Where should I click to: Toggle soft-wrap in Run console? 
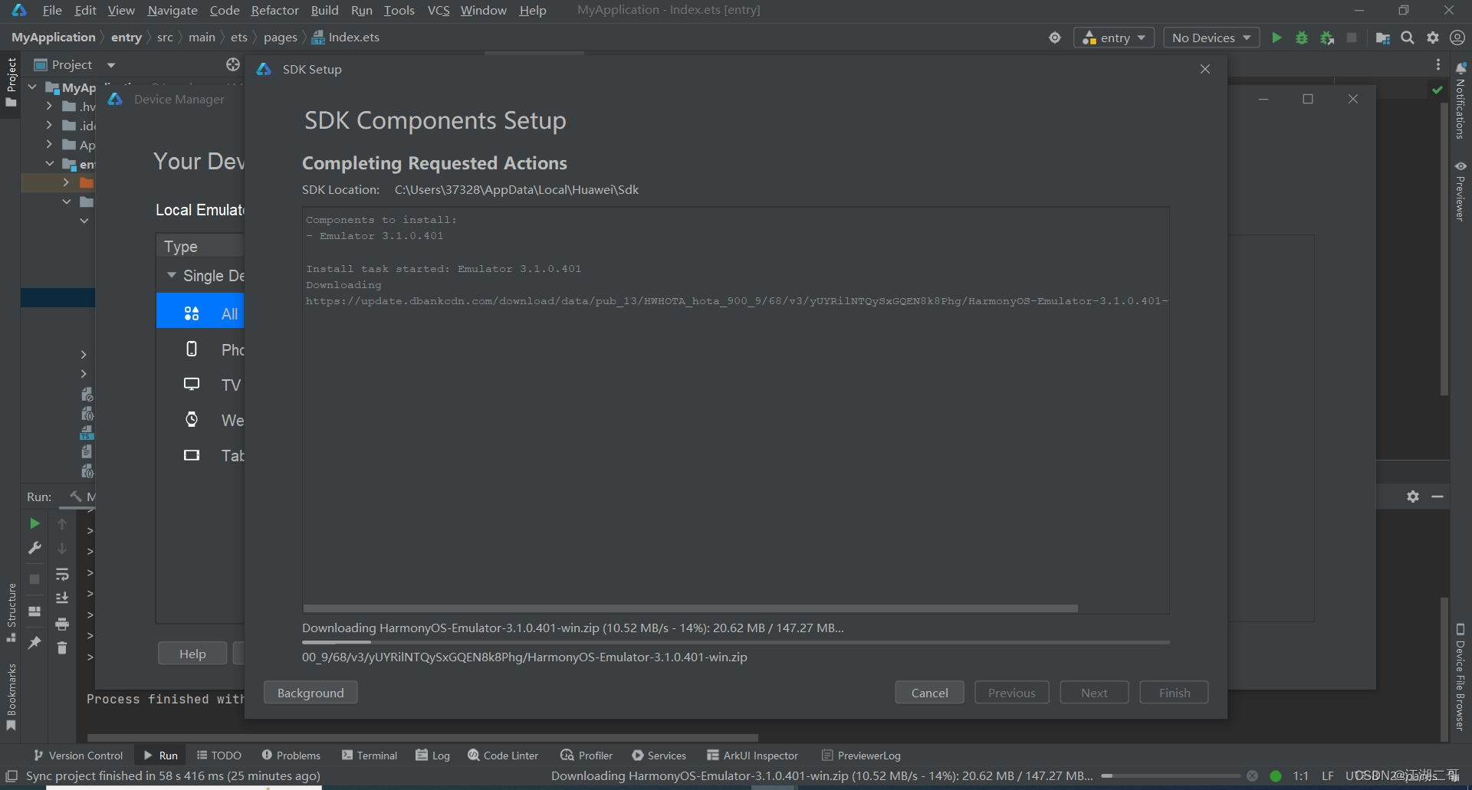point(62,574)
